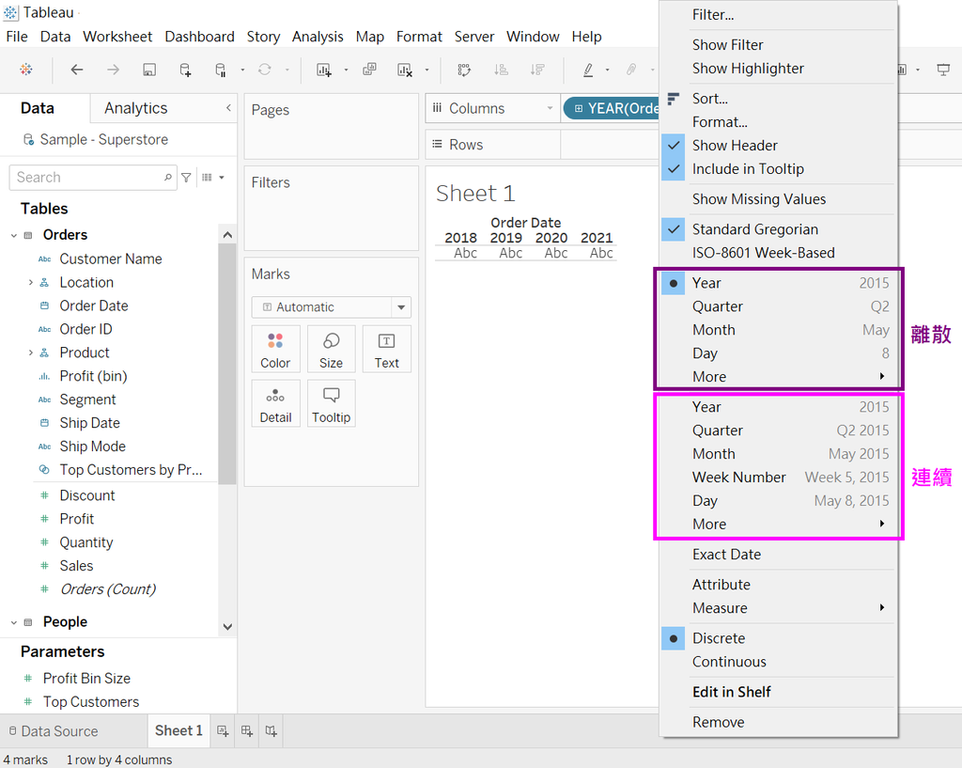Expand the Product hierarchy
This screenshot has height=768, width=962.
pos(31,353)
